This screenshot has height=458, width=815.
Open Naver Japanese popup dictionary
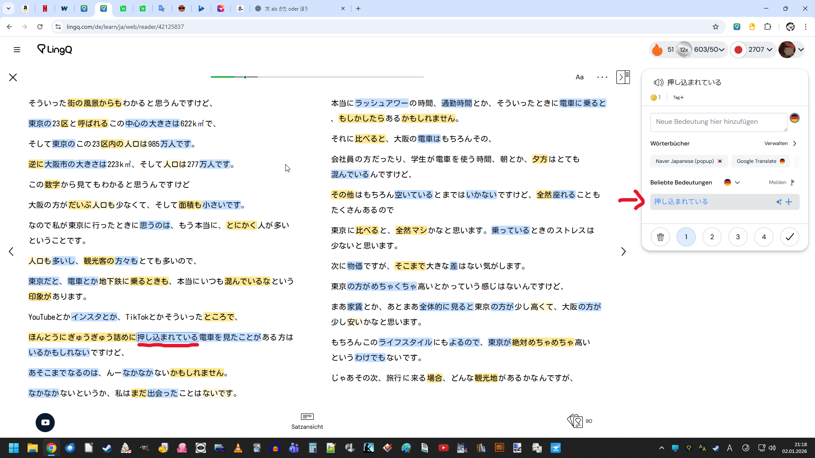[689, 161]
